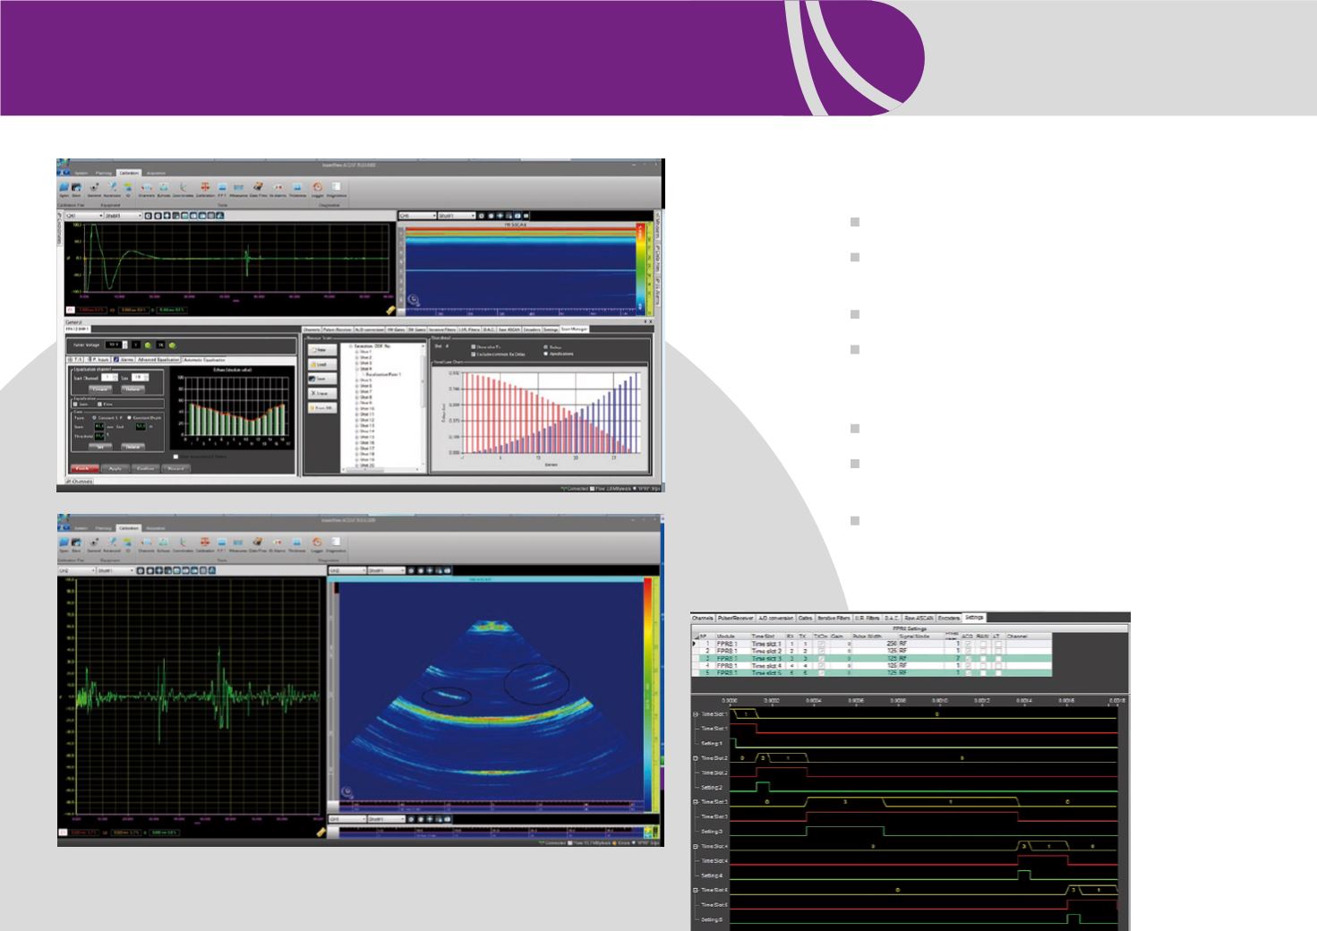
Task: Select the Time slot 3 row in the FPRS Settings table
Action: (x=872, y=658)
